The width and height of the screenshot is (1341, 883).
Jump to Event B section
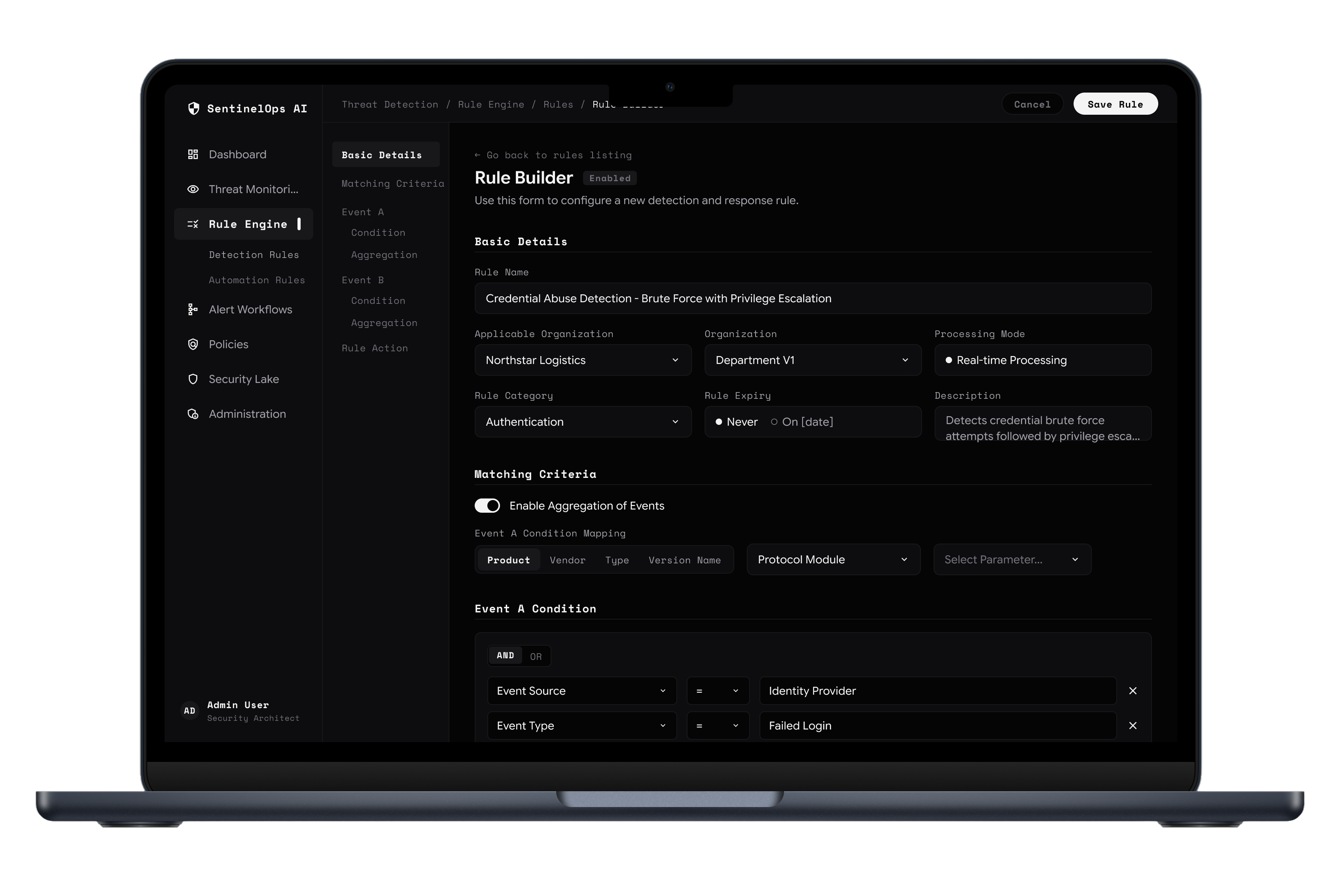coord(362,280)
